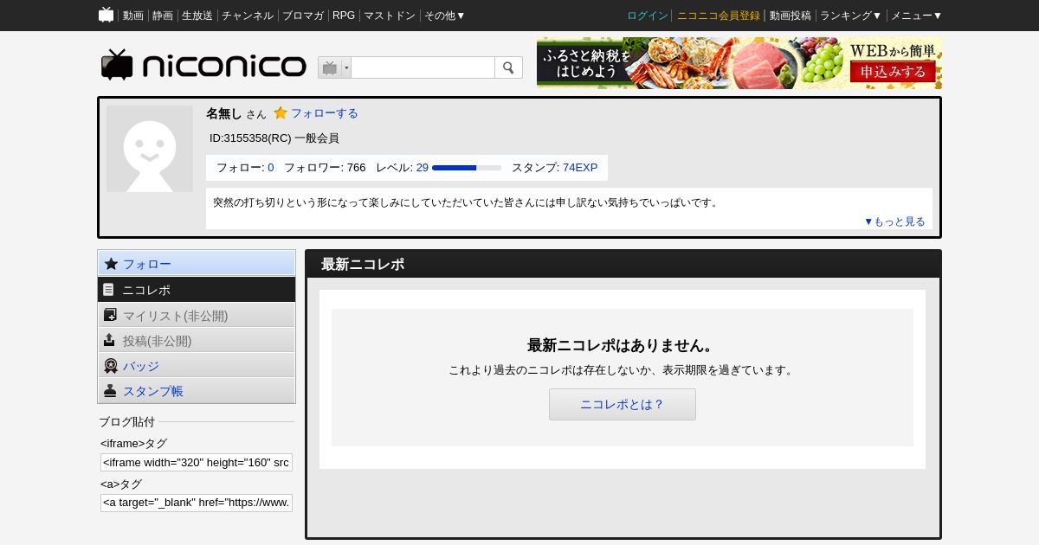Screen dimensions: 1039x545
Task: Click the <a> tag code field
Action: tap(197, 503)
